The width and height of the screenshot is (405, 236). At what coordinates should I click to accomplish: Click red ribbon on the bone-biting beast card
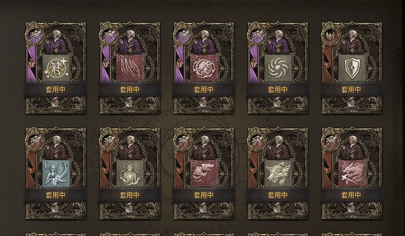point(327,170)
